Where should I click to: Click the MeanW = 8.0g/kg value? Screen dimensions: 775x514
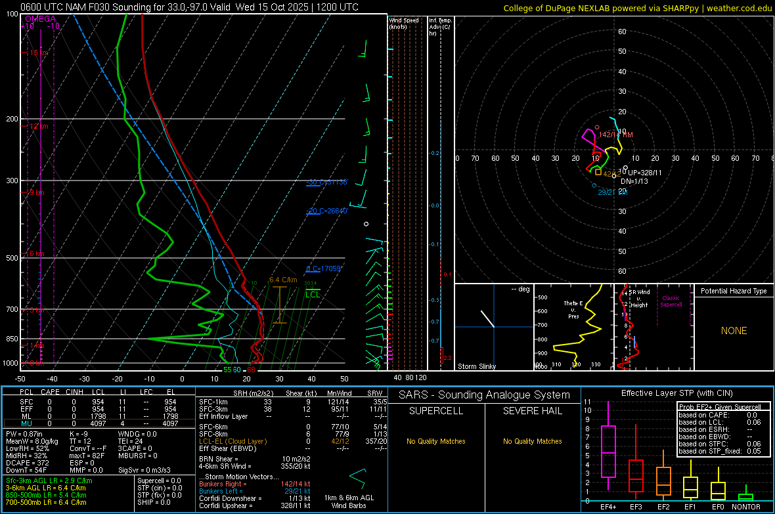[32, 441]
